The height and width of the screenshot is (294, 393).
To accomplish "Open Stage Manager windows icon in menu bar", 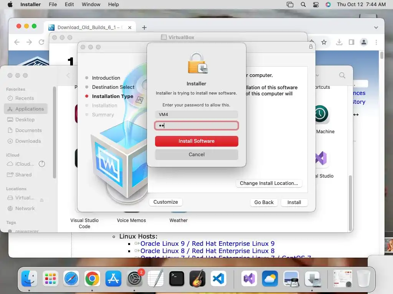I will coord(290,5).
